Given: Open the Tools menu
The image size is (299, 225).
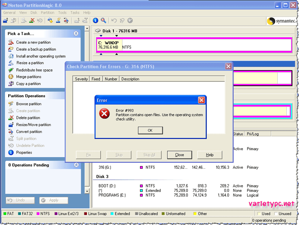Looking at the screenshot, I should point(62,13).
